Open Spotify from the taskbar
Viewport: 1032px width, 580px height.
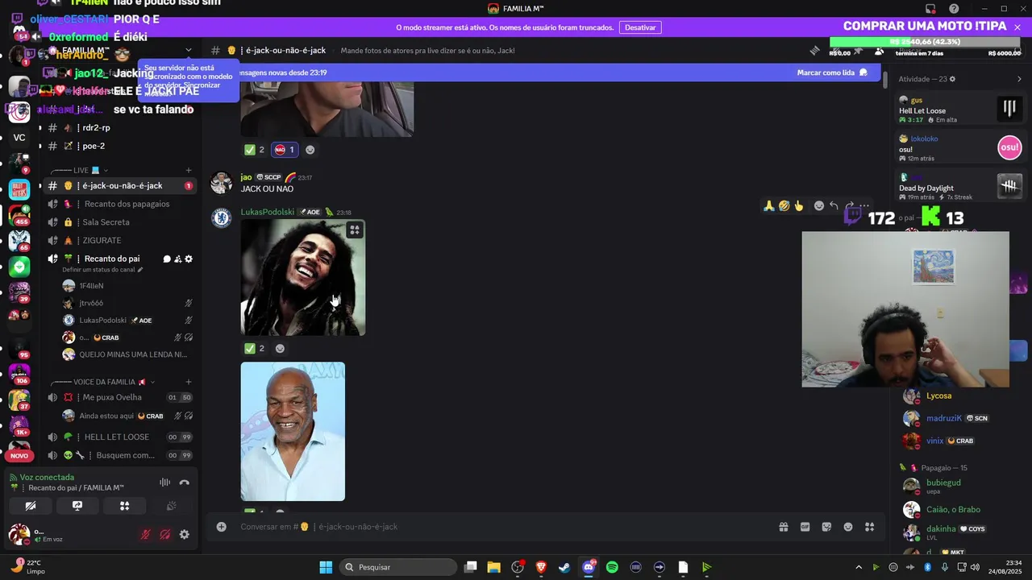click(612, 567)
